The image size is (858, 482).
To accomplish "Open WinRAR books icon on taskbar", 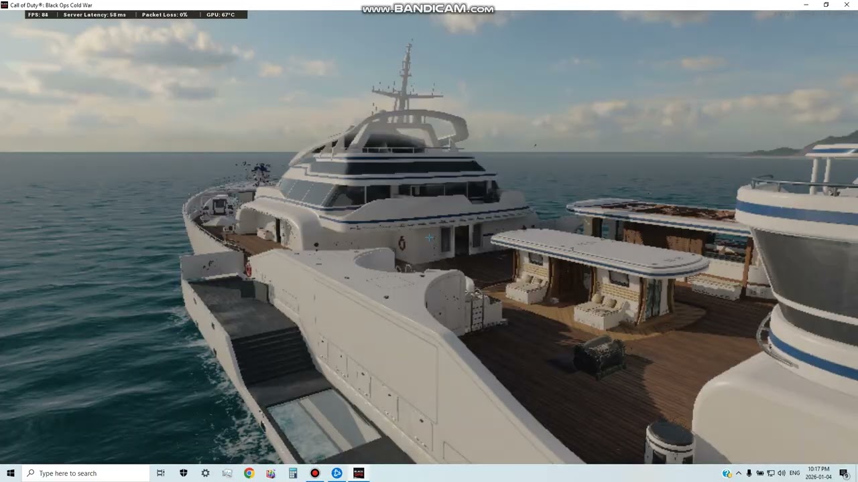I will coord(271,473).
